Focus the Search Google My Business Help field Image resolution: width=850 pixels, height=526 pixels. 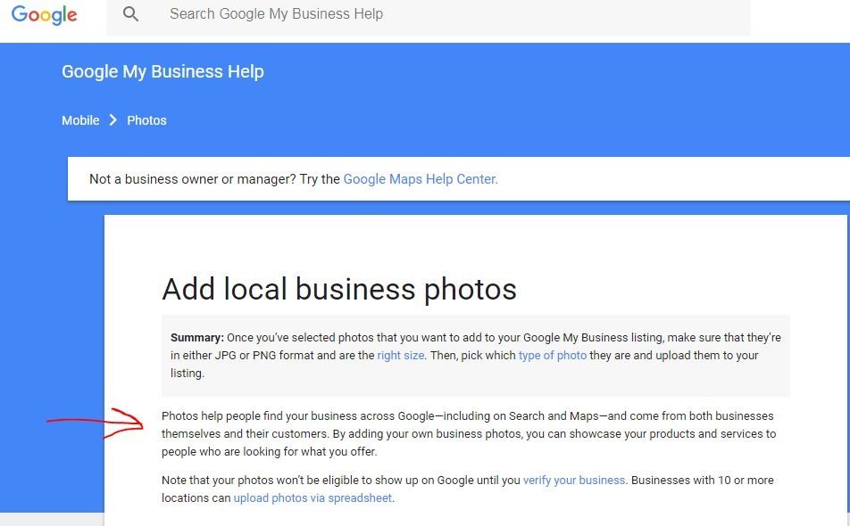click(x=429, y=16)
